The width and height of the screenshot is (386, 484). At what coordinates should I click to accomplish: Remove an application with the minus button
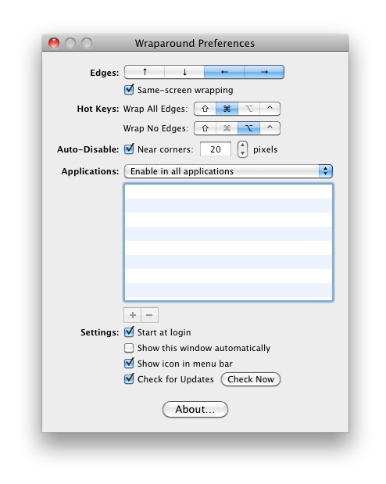(150, 315)
